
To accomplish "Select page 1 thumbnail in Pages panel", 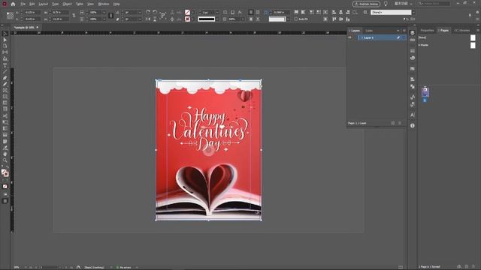I will click(425, 91).
